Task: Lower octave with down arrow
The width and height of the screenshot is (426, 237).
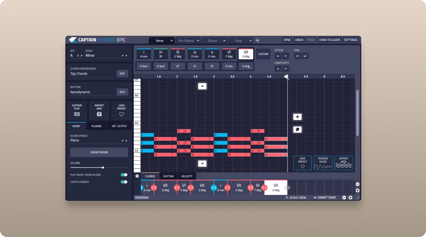Action: click(286, 56)
